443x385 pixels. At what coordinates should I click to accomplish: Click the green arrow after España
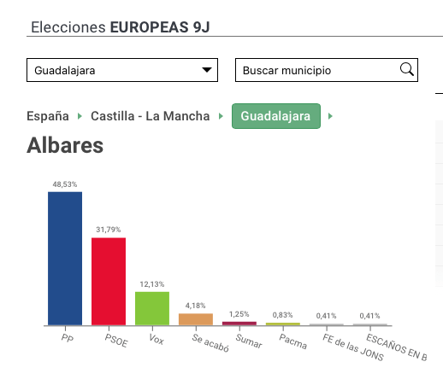pyautogui.click(x=80, y=116)
